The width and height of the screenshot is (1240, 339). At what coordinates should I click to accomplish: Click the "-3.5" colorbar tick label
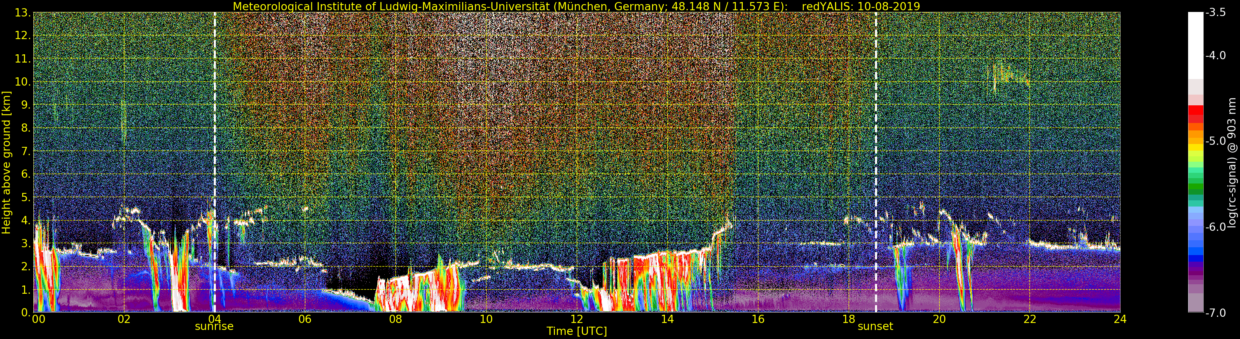tap(1215, 13)
